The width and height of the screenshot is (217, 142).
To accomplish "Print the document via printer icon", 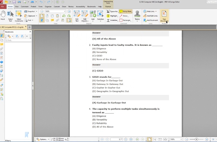I will (x=19, y=2).
